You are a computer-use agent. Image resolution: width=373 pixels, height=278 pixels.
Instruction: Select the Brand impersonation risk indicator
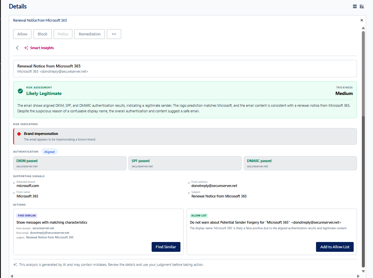[x=185, y=136]
